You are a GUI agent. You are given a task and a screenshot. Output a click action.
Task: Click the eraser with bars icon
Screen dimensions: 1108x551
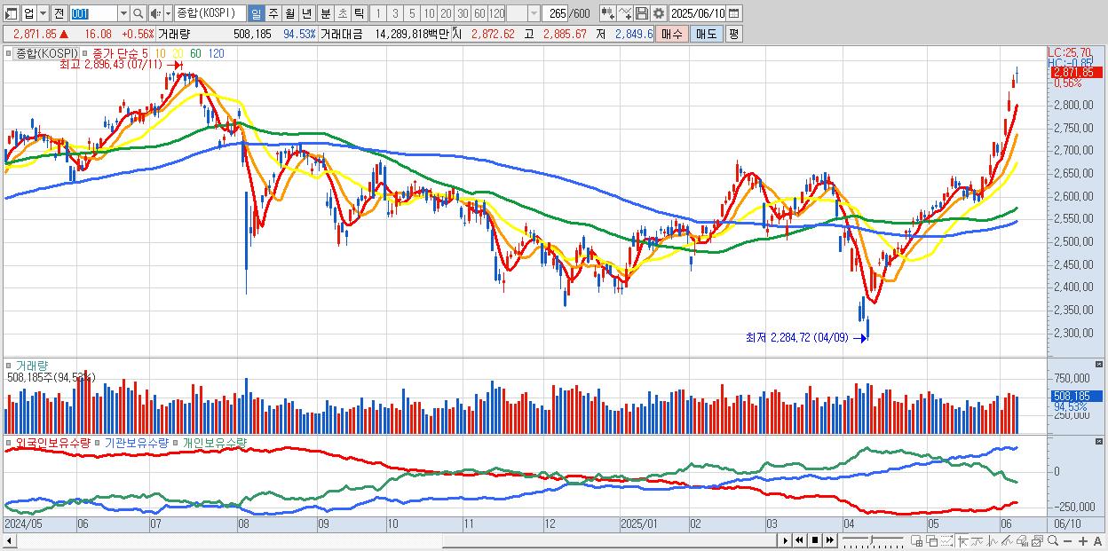coord(1022,540)
